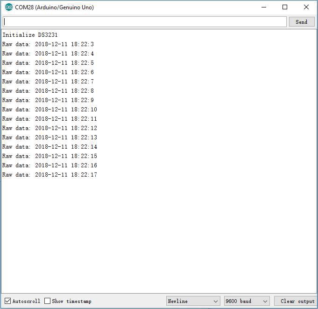Click the 'Initialize DS3231' output line
The height and width of the screenshot is (309, 318).
[30, 35]
